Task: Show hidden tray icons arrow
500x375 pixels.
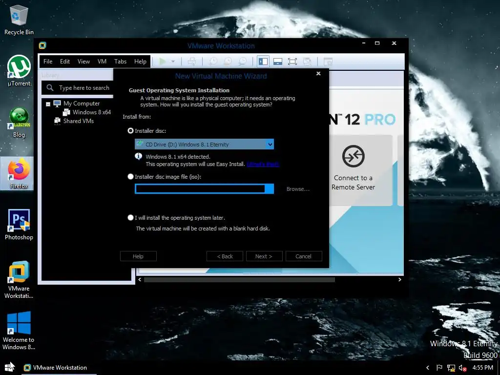Action: click(428, 368)
